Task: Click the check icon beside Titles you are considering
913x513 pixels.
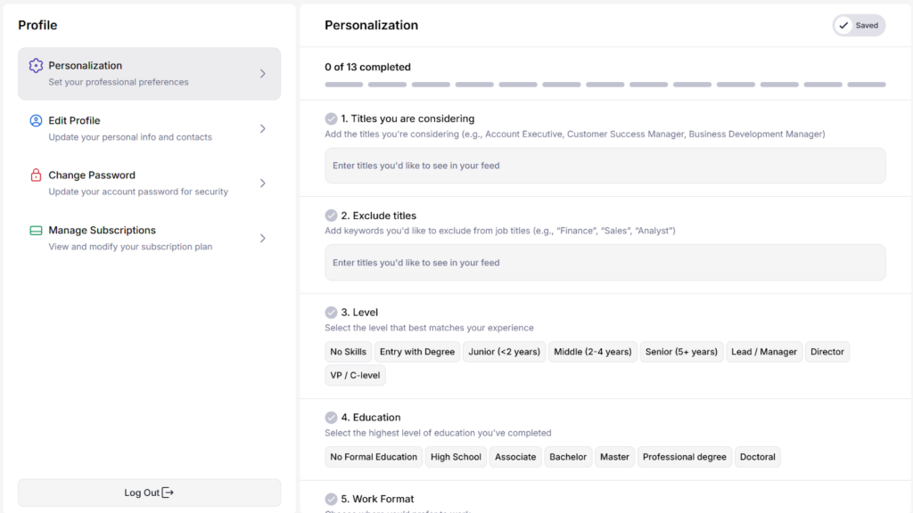Action: [x=332, y=118]
